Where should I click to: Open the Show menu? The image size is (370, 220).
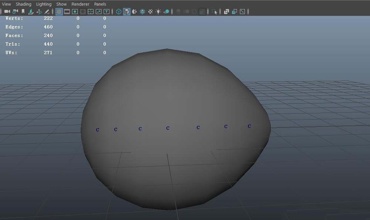coord(61,4)
